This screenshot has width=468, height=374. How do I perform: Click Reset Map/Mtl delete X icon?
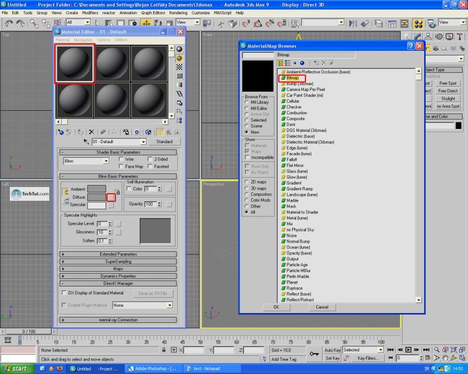click(92, 132)
